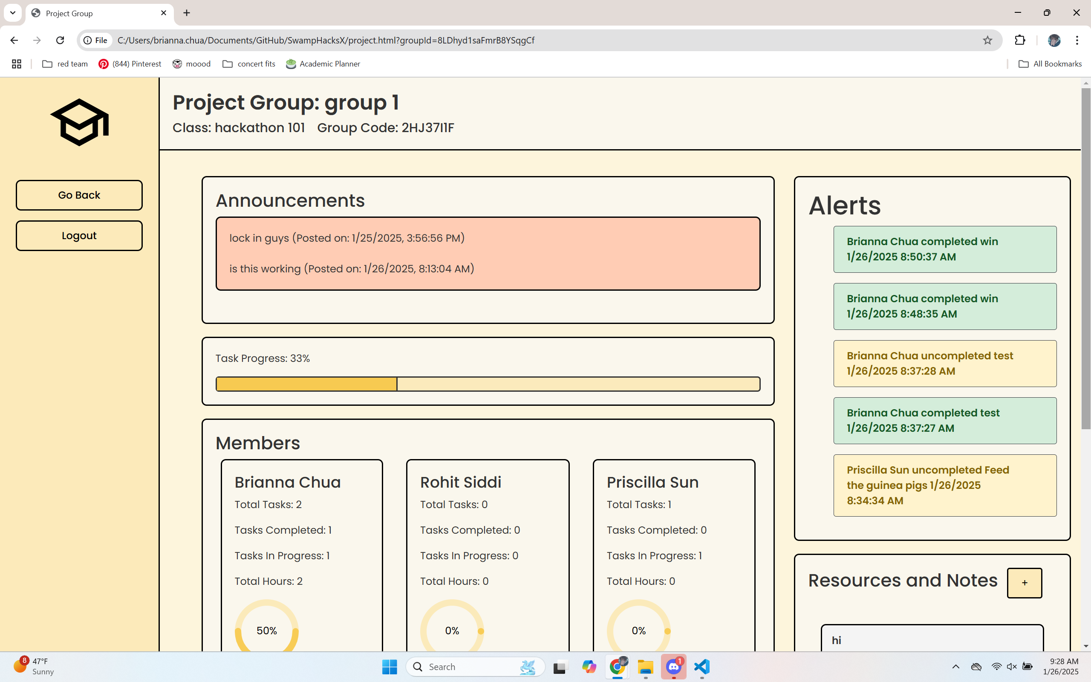
Task: Launch Visual Studio Code from the taskbar
Action: coord(701,666)
